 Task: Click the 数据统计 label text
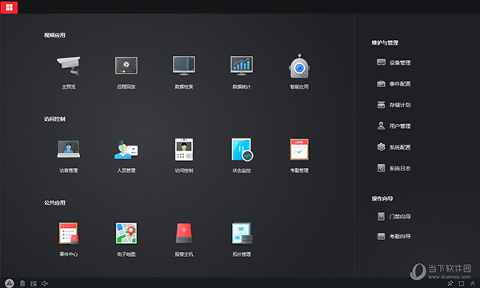coord(242,86)
